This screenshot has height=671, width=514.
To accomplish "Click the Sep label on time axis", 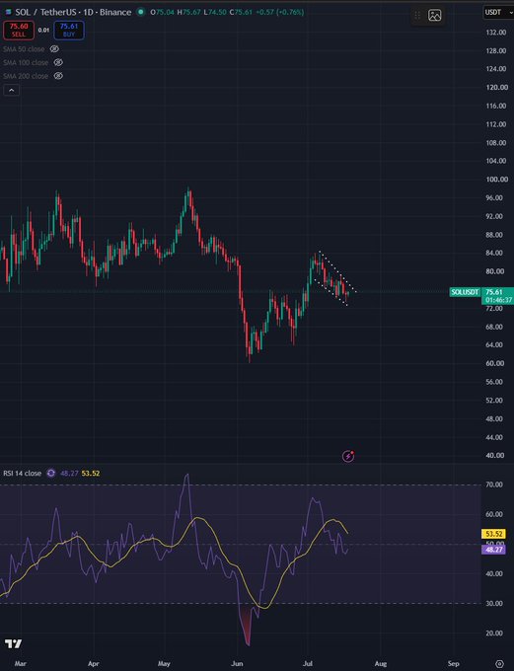I will click(x=453, y=664).
